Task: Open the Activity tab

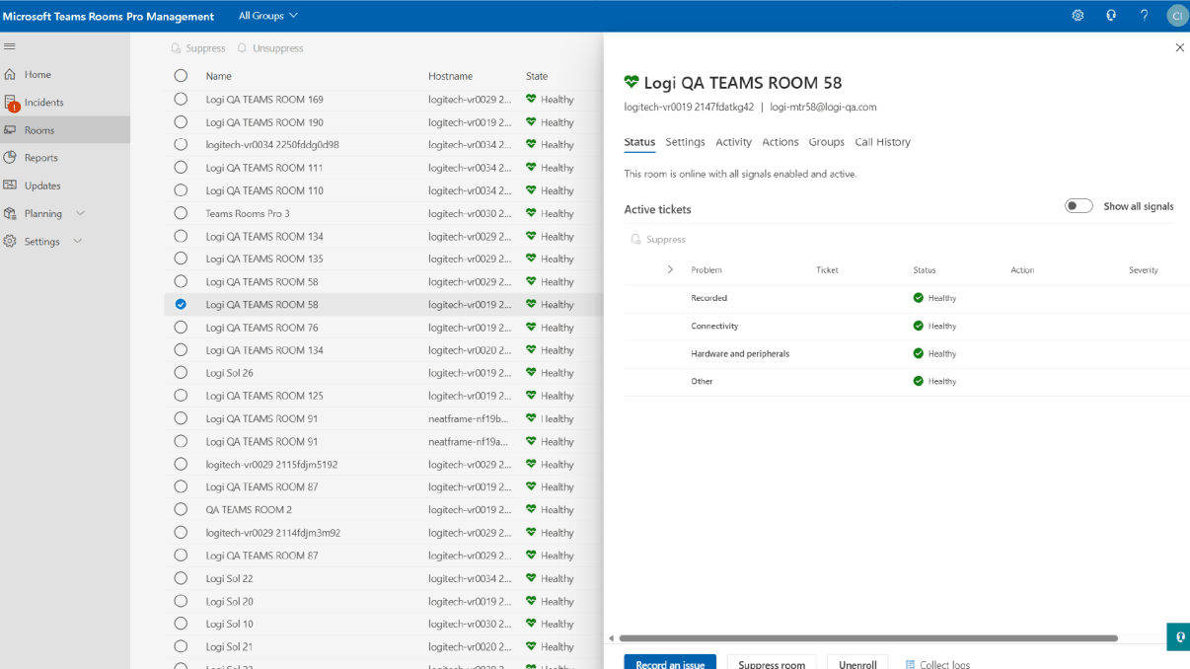Action: tap(733, 142)
